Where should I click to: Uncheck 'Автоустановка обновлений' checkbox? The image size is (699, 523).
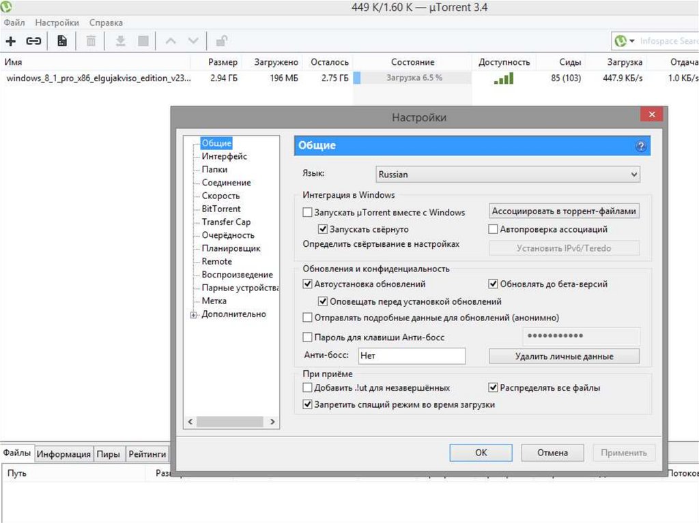(x=307, y=284)
